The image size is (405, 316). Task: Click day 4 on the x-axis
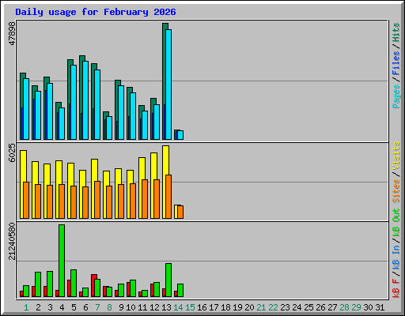(x=62, y=307)
